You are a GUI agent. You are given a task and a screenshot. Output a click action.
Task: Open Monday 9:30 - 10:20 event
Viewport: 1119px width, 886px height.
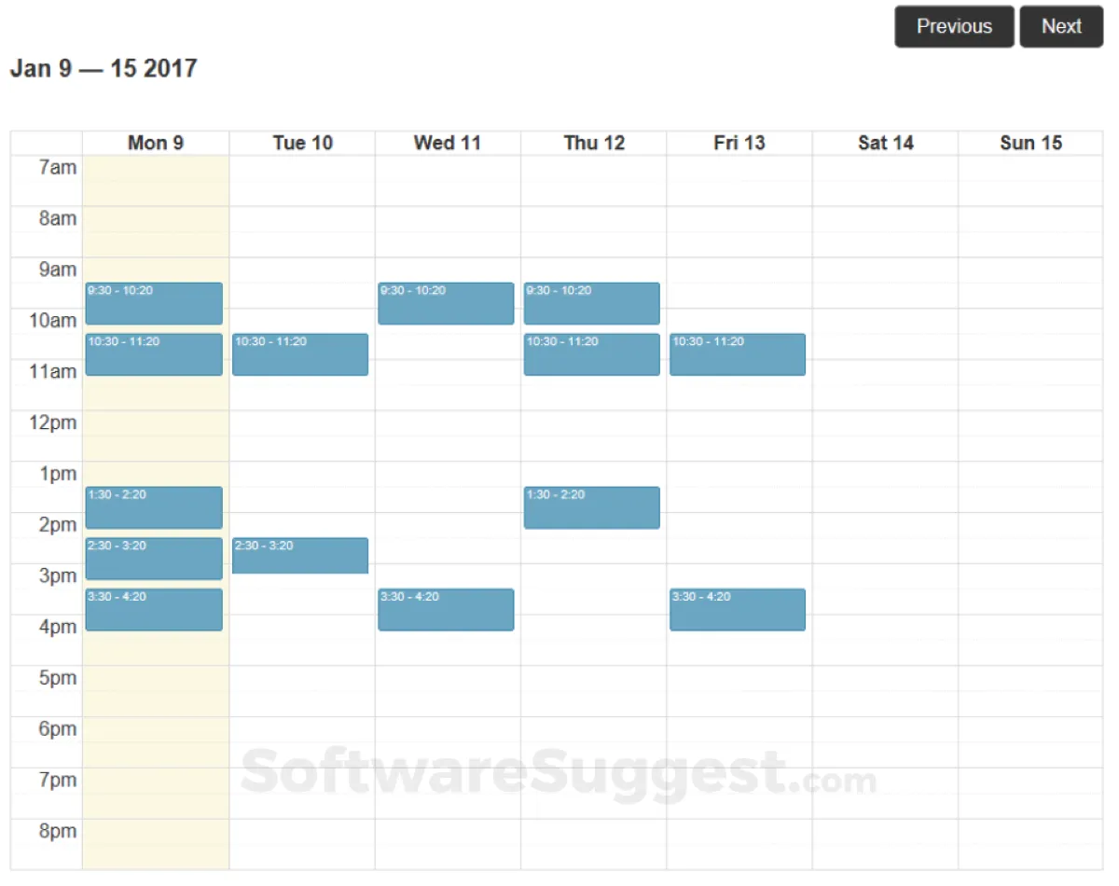pos(154,303)
